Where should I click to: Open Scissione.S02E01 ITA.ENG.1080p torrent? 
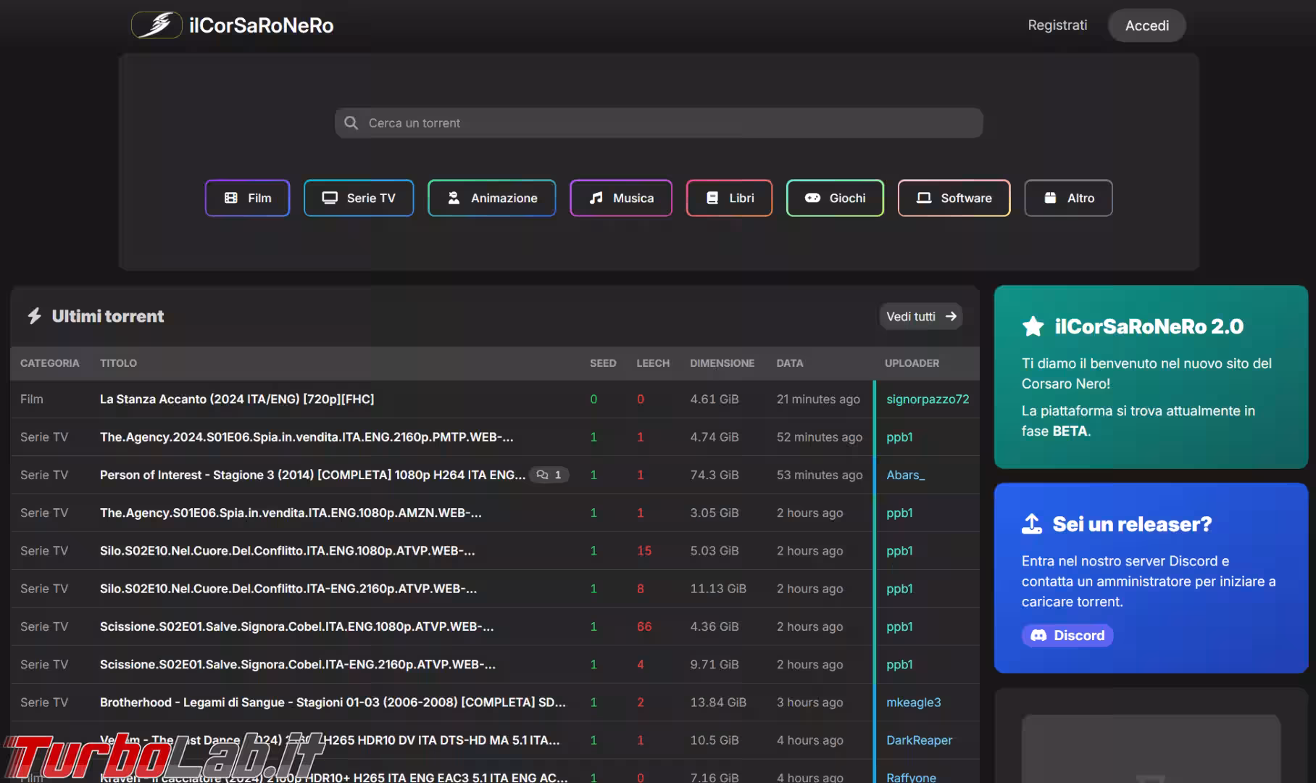297,626
